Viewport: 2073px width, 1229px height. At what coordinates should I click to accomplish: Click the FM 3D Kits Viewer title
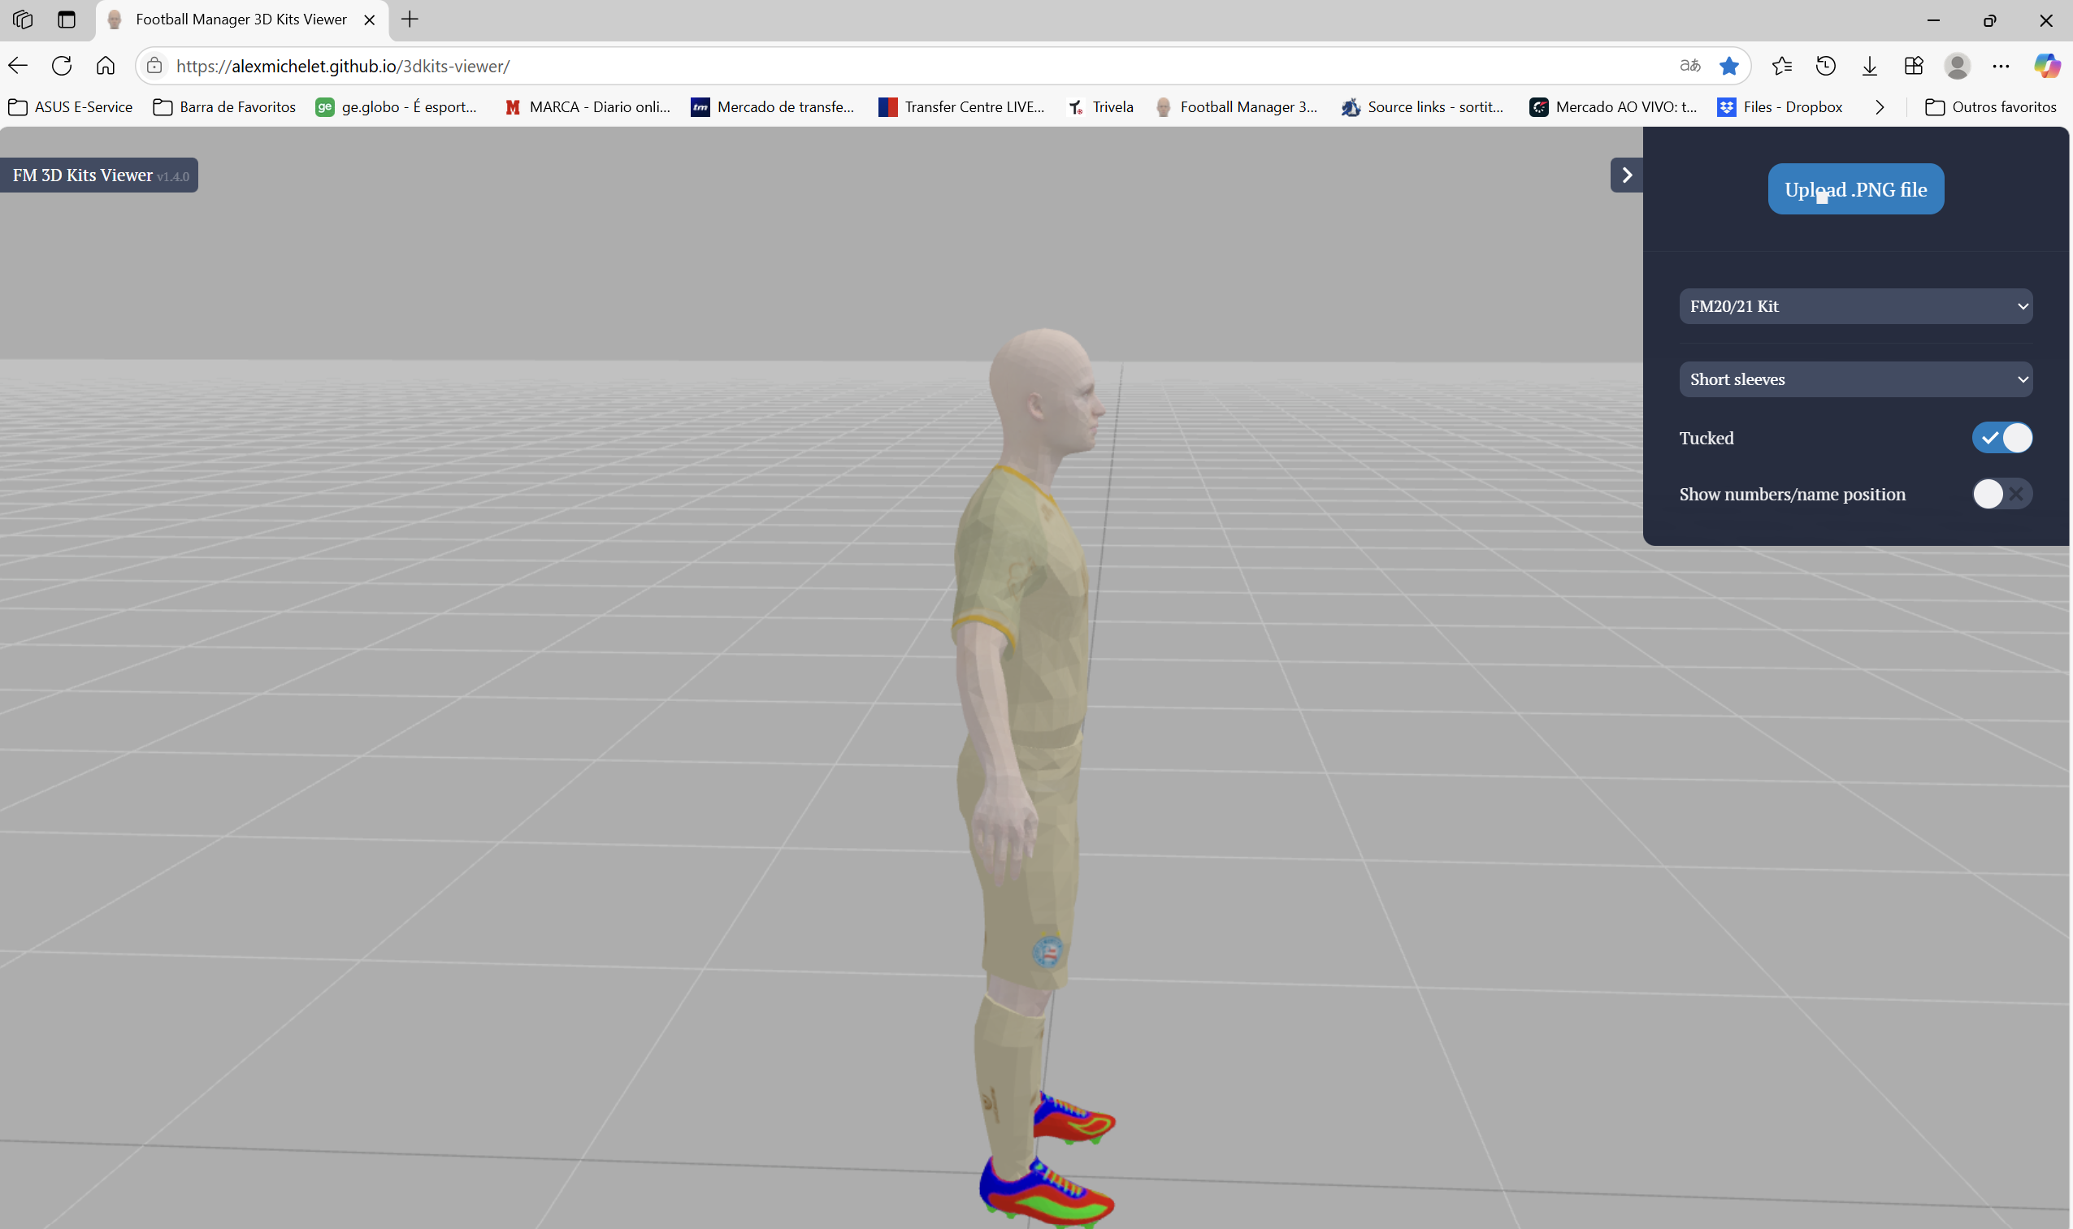83,175
